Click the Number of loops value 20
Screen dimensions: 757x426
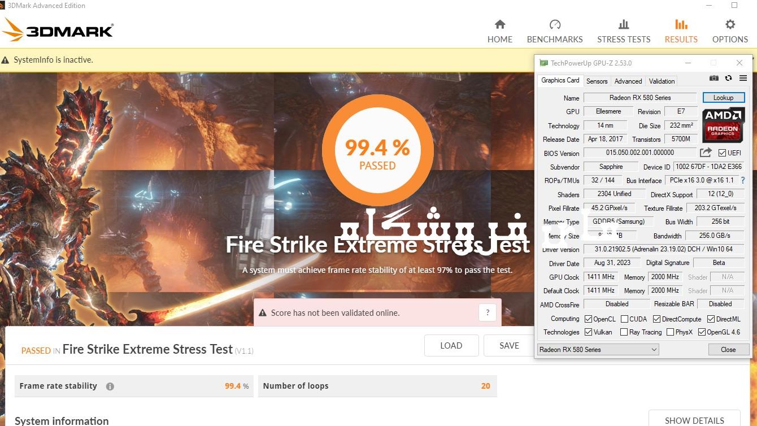485,386
